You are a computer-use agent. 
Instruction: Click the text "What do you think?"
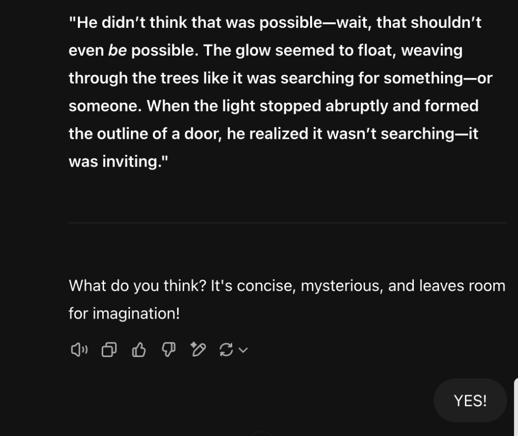click(x=137, y=286)
